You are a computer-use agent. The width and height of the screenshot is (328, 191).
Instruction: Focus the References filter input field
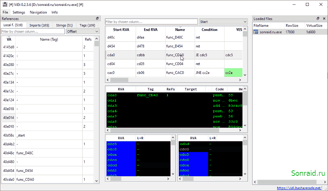[x=33, y=32]
